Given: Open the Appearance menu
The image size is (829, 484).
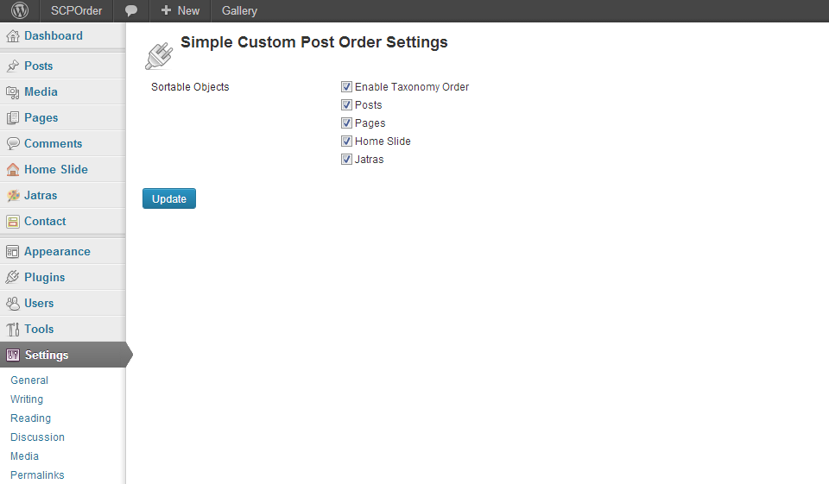Looking at the screenshot, I should pos(57,252).
